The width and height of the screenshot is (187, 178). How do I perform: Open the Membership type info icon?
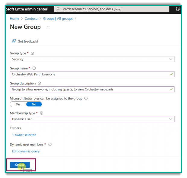[42, 113]
